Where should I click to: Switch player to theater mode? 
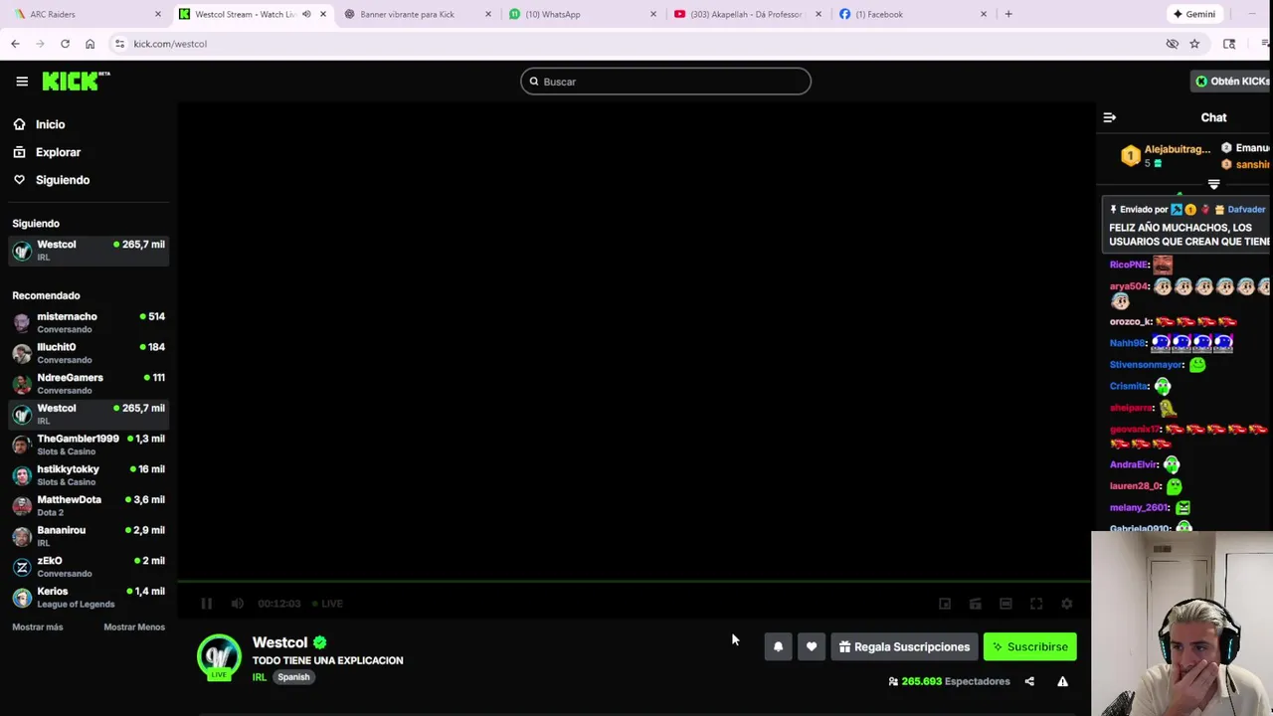click(x=1005, y=604)
